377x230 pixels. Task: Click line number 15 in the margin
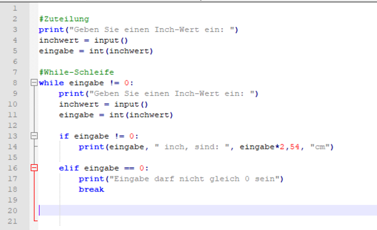coord(13,157)
